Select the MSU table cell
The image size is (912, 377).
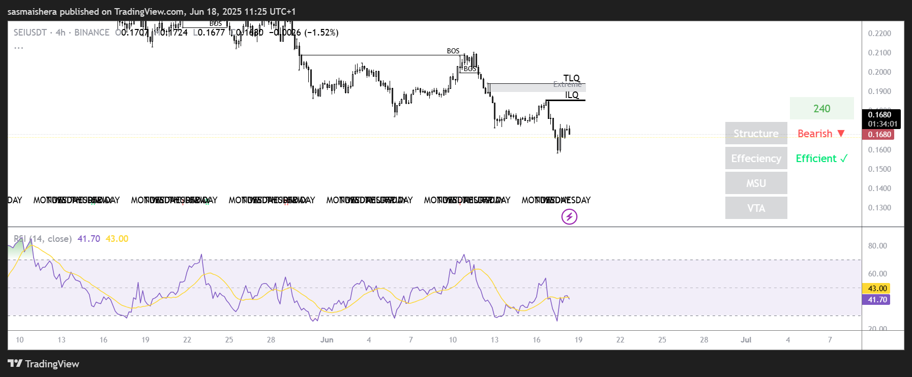(x=756, y=183)
